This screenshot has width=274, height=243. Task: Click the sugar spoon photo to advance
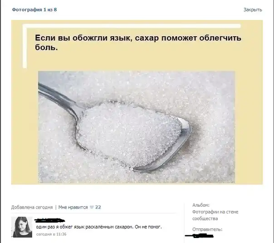(x=137, y=127)
